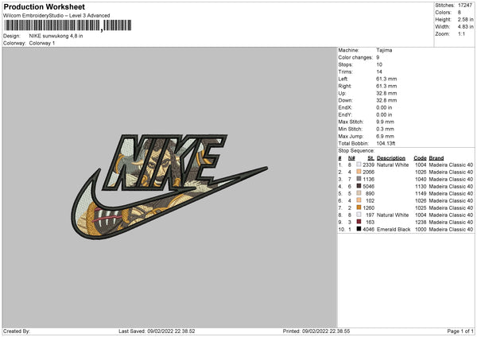Click the Max Jump value '6.9 mm'
This screenshot has height=337, width=477.
tap(385, 136)
